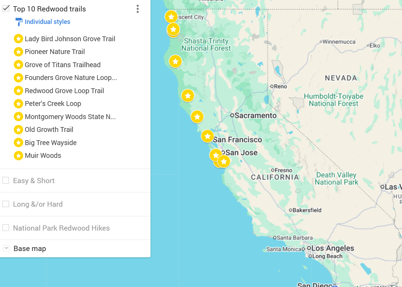Click the map star marker below Shasta-Trinity label
This screenshot has height=287, width=402.
click(x=175, y=62)
